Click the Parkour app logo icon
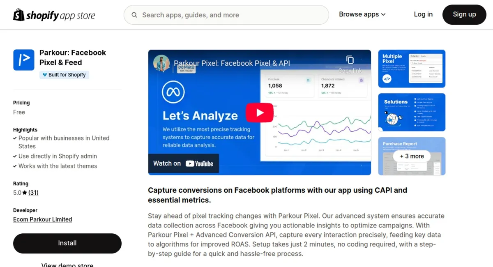 24,60
